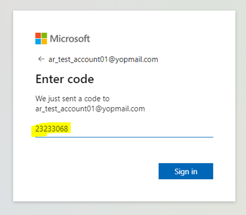The image size is (246, 215).
Task: Click the highlighted code 23233068
Action: tap(52, 129)
